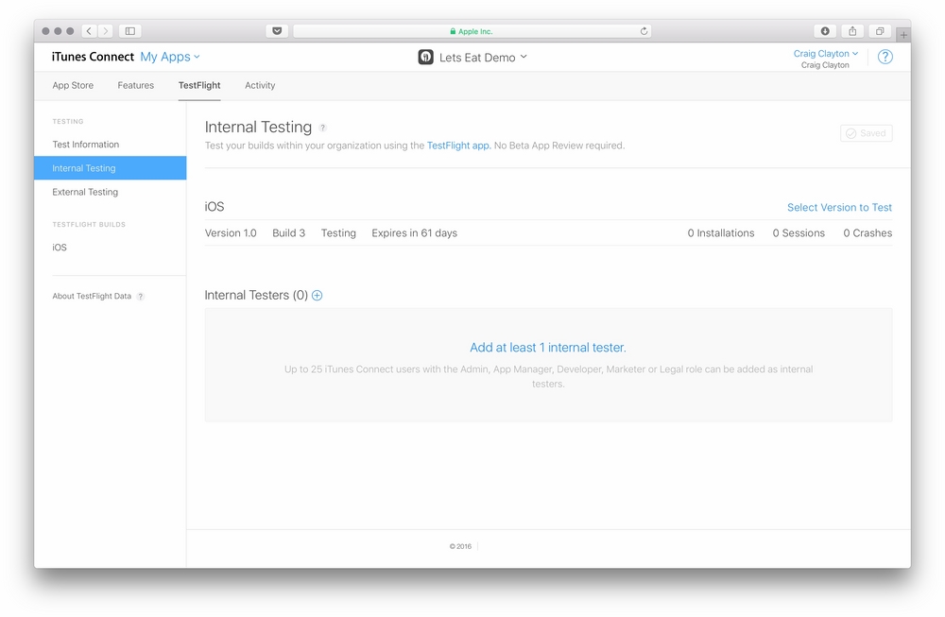Click the 0 Sessions value
The height and width of the screenshot is (617, 945).
click(799, 233)
